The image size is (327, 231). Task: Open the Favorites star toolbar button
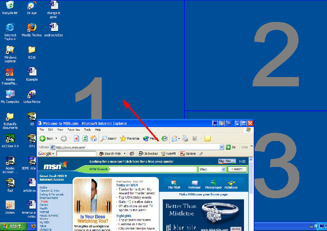point(130,139)
